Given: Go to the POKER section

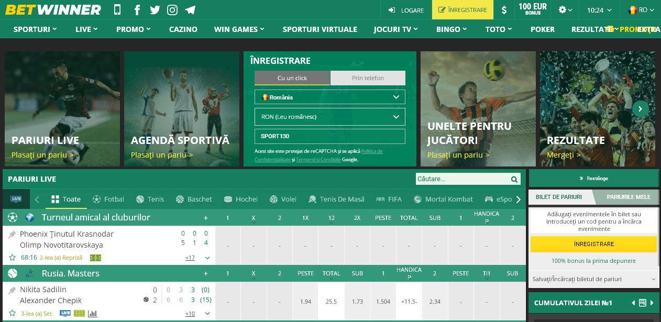Looking at the screenshot, I should tap(543, 29).
